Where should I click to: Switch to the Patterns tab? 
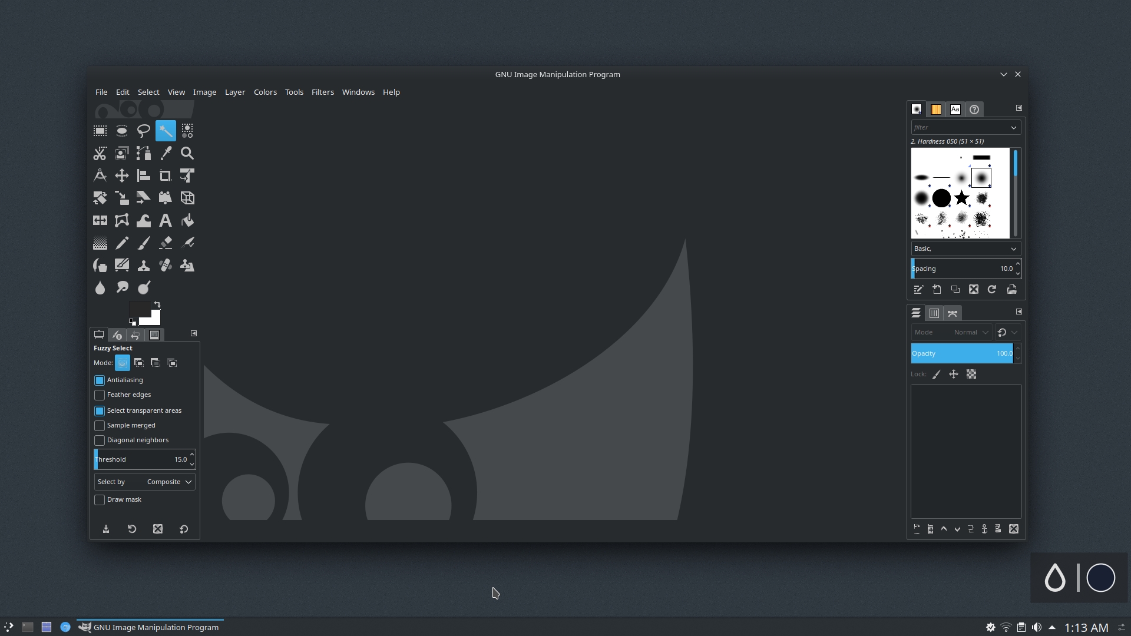(x=936, y=110)
